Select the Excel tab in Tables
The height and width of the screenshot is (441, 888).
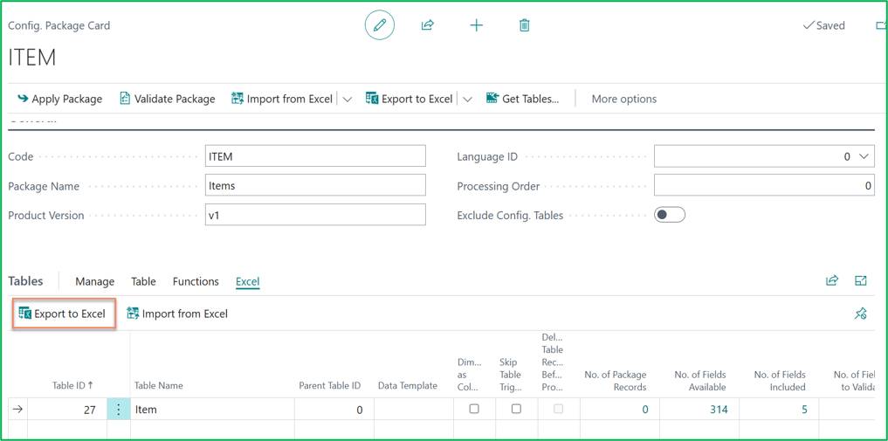247,281
